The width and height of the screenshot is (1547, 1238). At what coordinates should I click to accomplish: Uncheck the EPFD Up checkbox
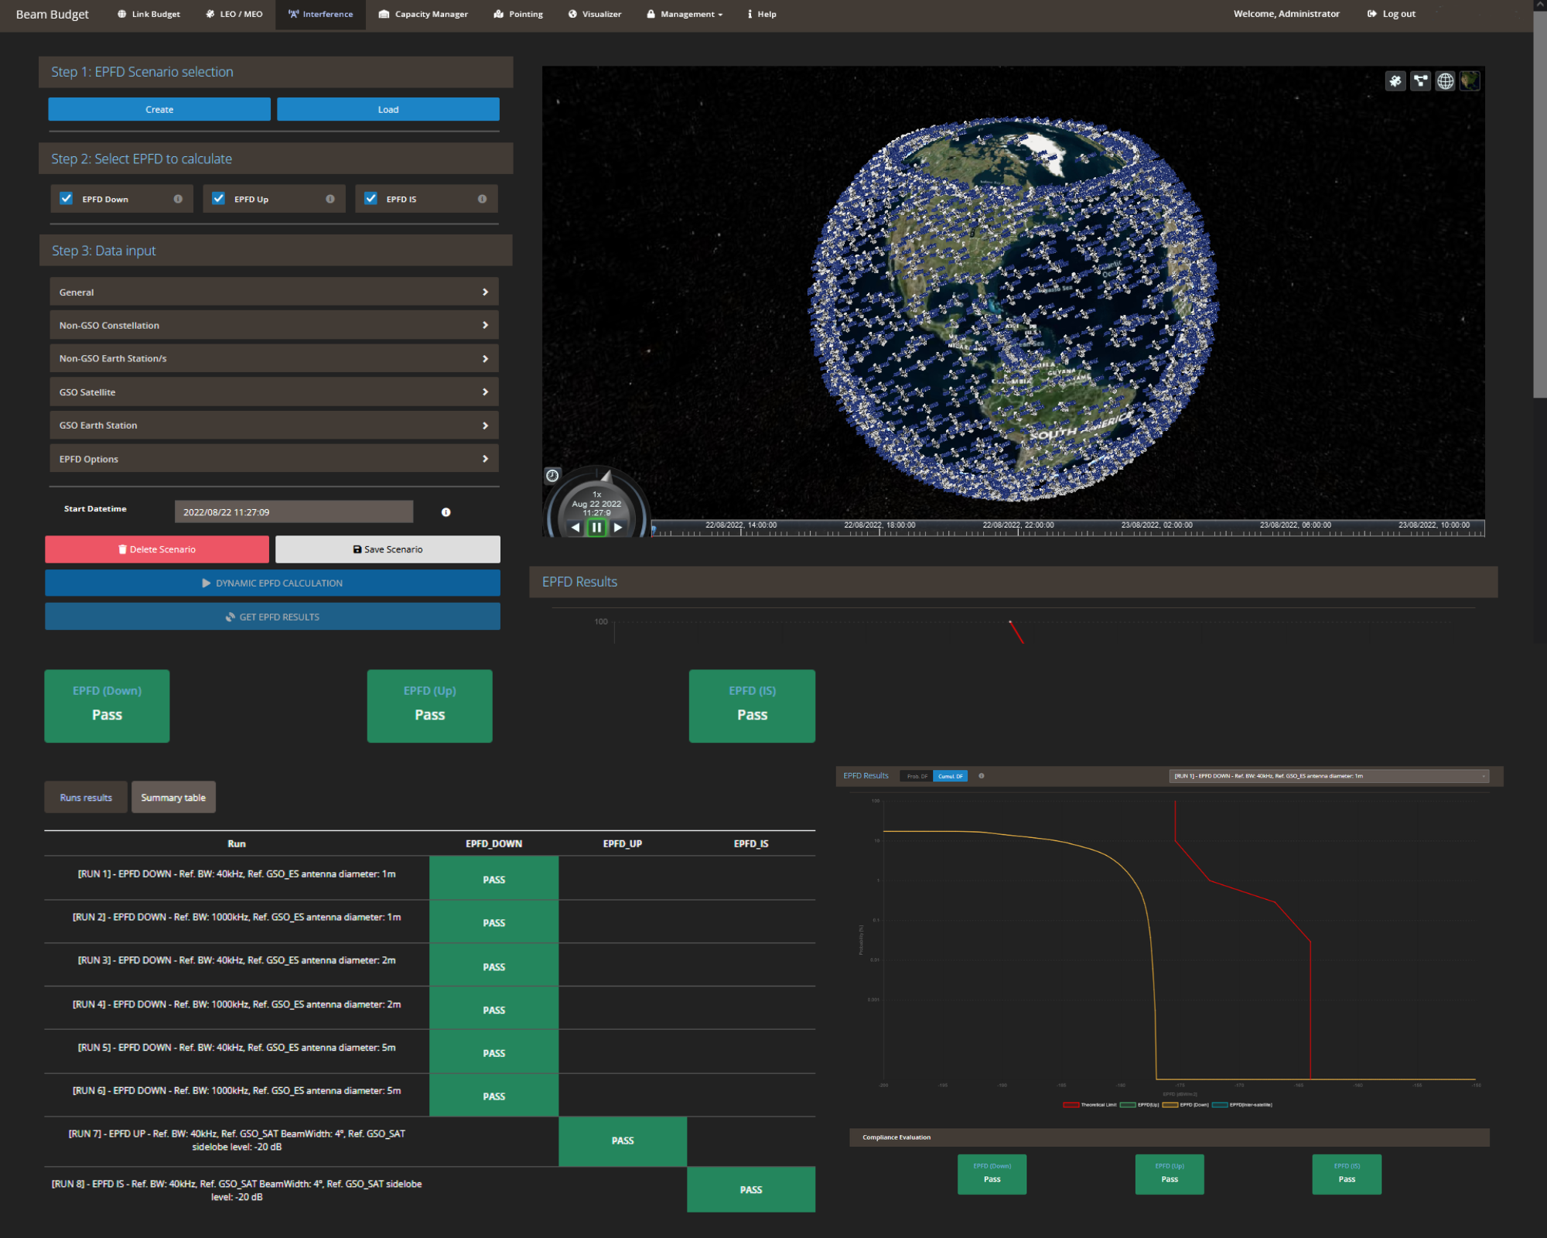click(219, 199)
